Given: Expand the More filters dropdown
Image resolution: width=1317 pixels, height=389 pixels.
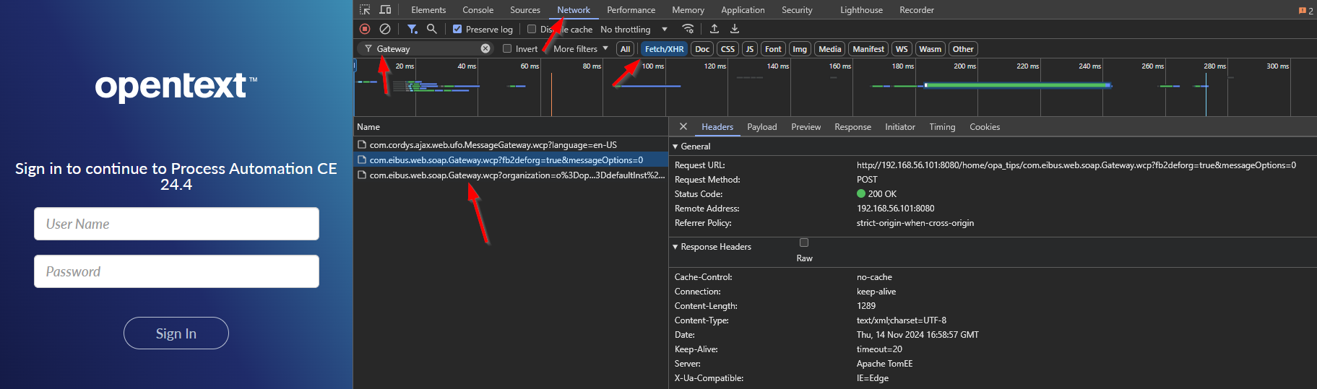Looking at the screenshot, I should (580, 48).
